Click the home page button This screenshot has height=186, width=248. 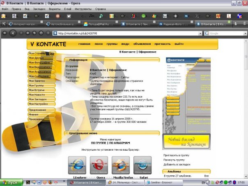point(41,33)
